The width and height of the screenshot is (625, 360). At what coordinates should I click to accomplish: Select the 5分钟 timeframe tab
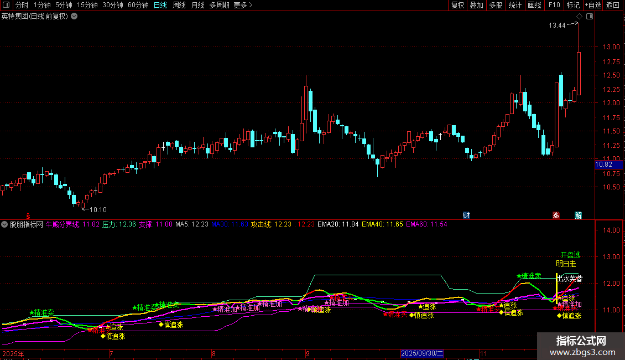point(63,6)
